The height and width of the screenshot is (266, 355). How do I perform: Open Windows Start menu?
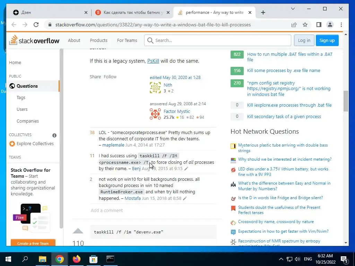pyautogui.click(x=8, y=259)
